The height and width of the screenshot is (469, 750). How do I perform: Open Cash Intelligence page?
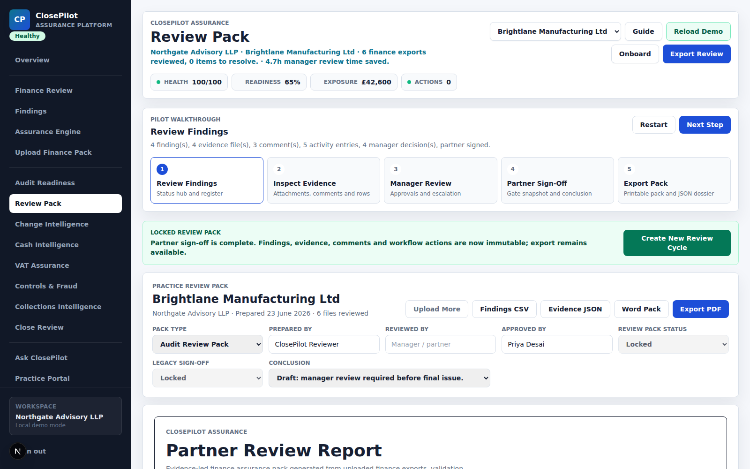coord(66,245)
